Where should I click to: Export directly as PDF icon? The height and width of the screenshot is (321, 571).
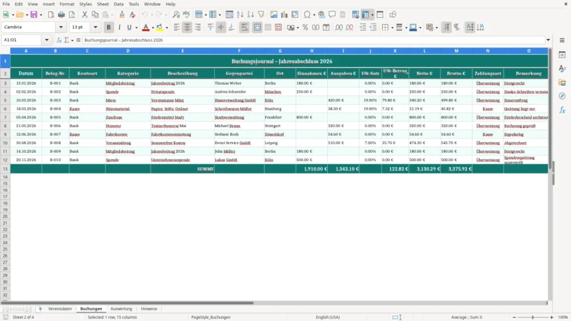coord(51,14)
